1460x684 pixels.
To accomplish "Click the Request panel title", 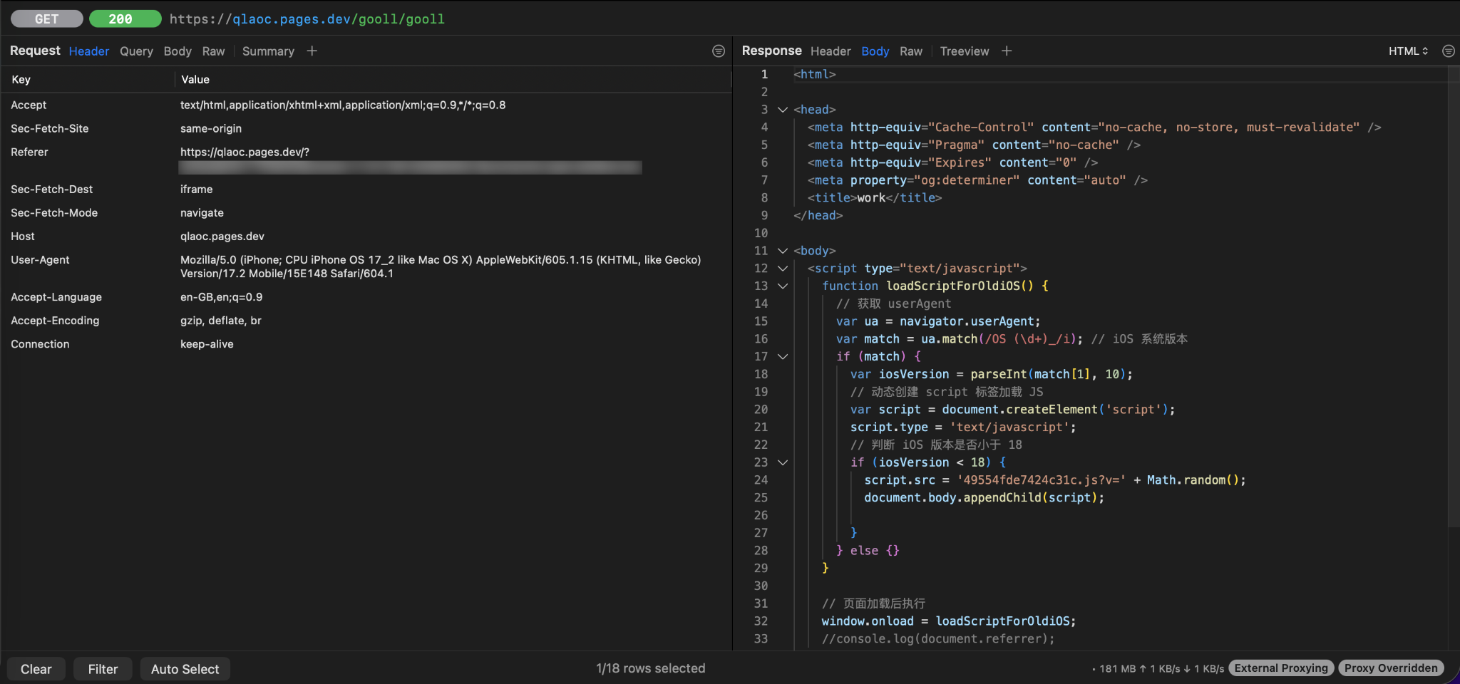I will pos(35,51).
